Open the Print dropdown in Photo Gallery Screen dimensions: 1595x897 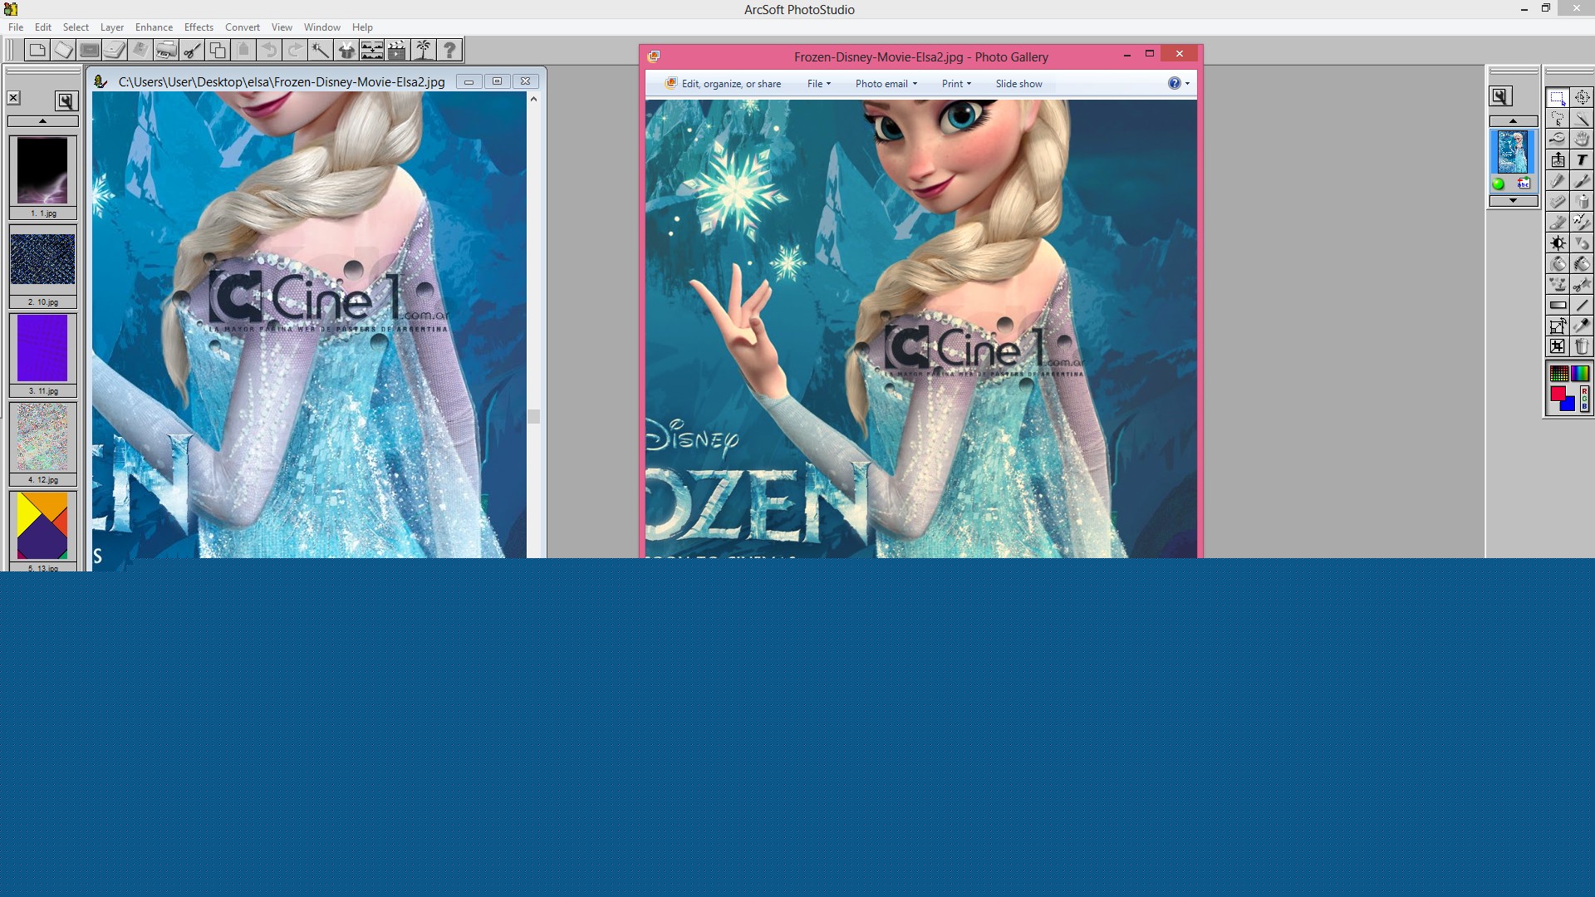(x=956, y=84)
